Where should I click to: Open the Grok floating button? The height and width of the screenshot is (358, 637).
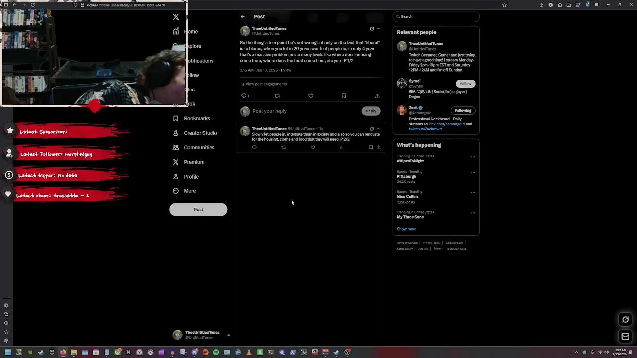click(626, 320)
